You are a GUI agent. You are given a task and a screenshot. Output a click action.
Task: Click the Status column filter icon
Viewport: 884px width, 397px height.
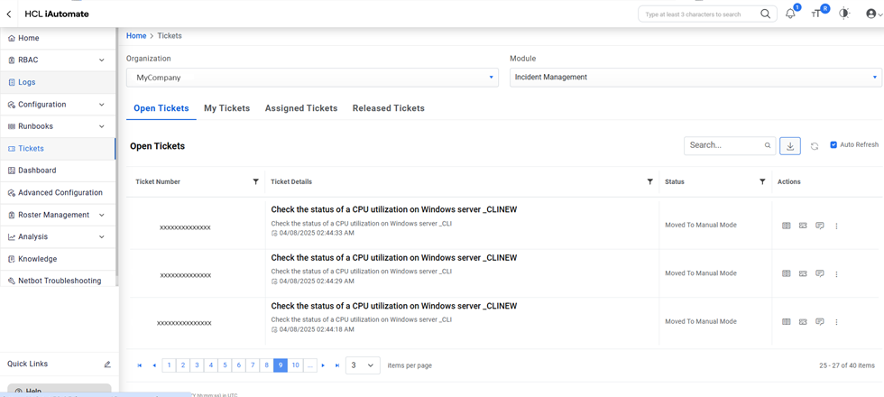(x=762, y=182)
